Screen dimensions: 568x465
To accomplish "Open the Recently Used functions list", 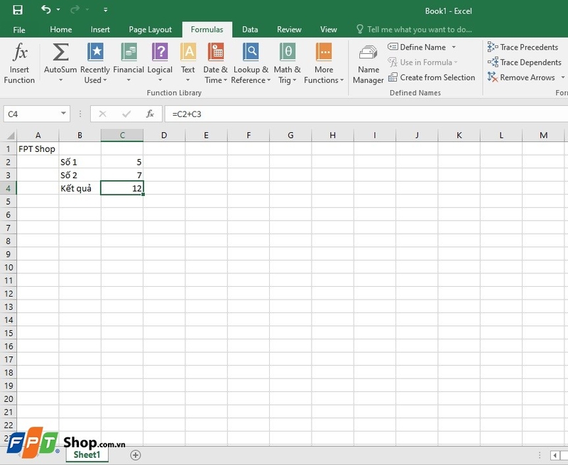I will tap(95, 63).
